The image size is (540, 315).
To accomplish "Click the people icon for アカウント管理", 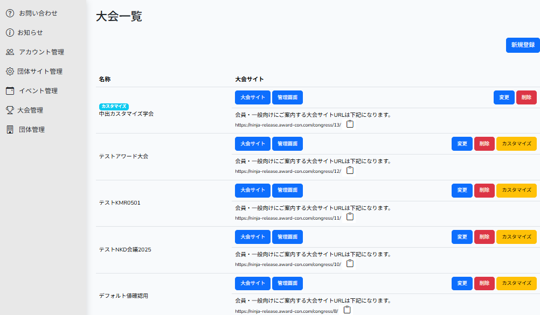I will pyautogui.click(x=10, y=52).
